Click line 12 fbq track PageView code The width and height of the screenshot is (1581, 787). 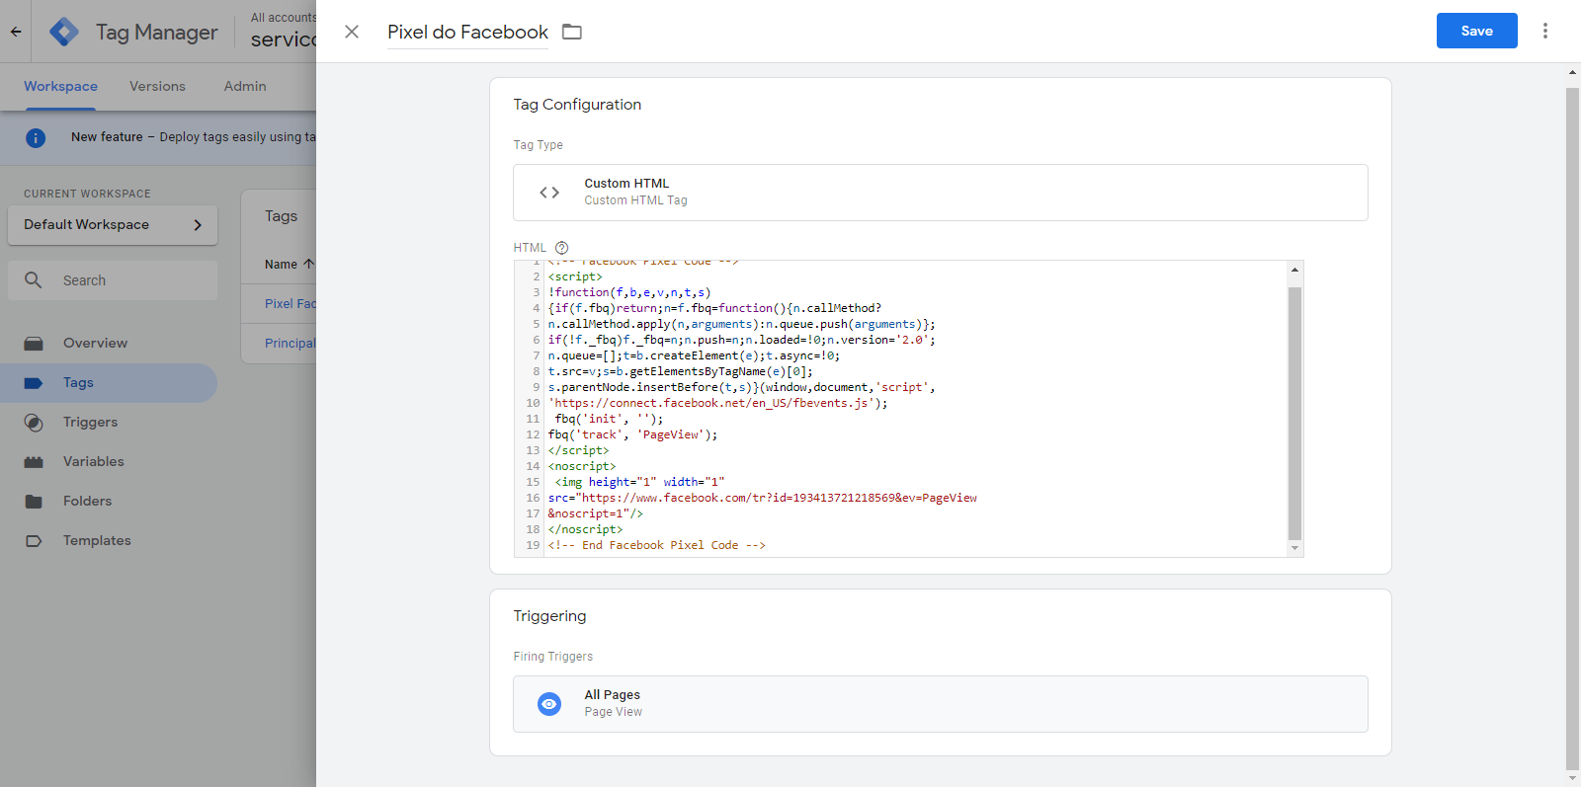click(633, 434)
